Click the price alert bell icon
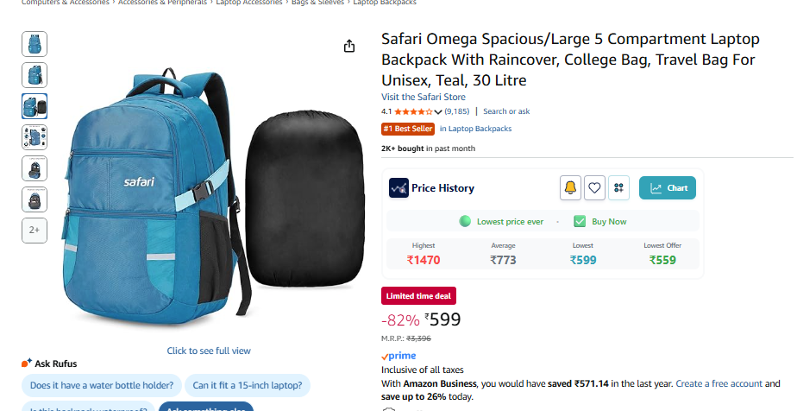This screenshot has width=797, height=411. coord(570,187)
